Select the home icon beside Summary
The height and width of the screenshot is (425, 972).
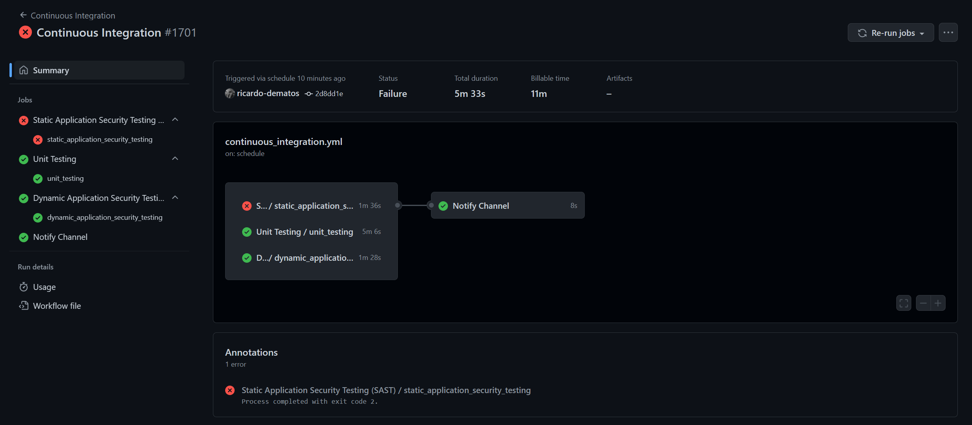click(x=24, y=70)
